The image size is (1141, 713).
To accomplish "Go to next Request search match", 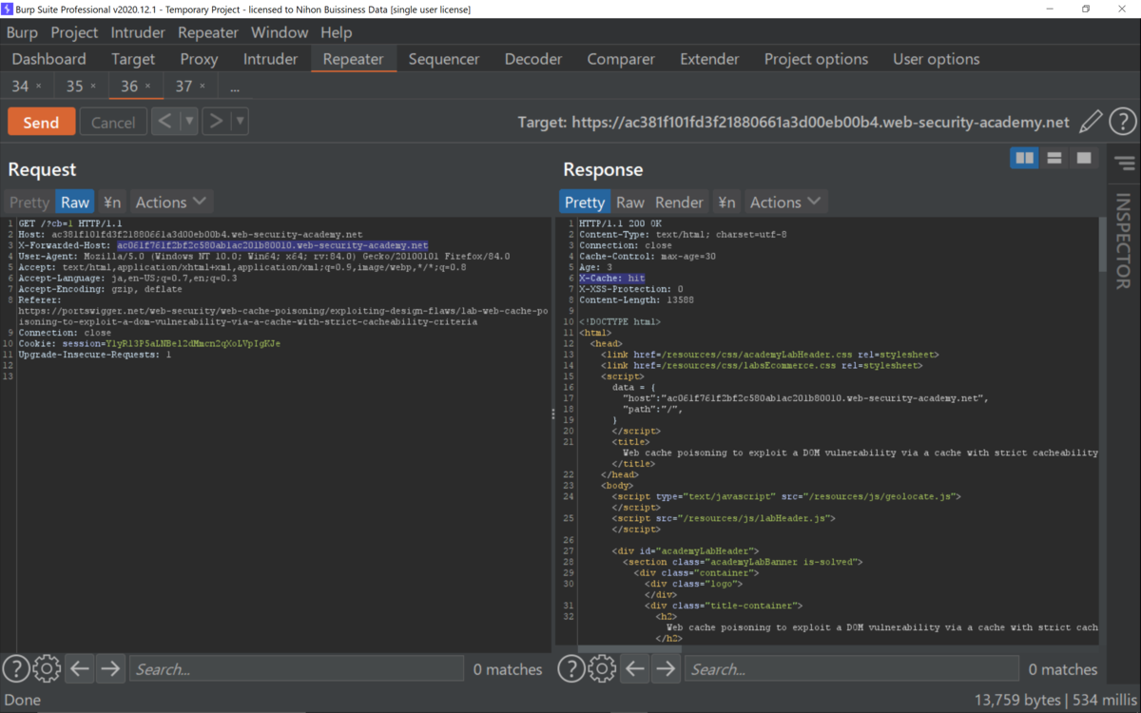I will [110, 669].
